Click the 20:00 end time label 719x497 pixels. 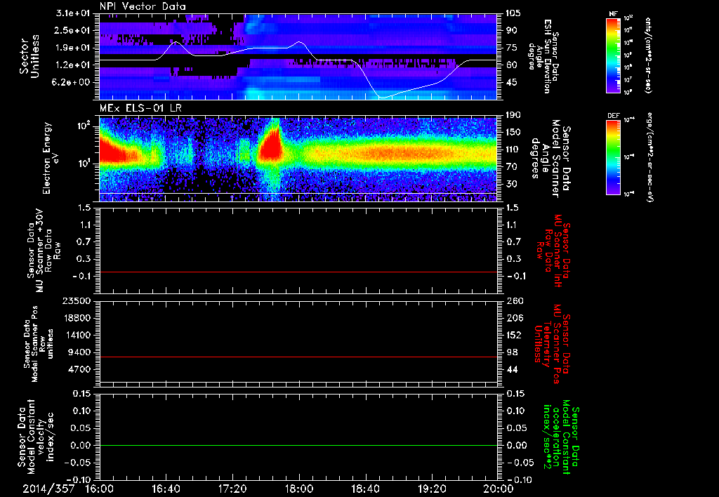[499, 489]
